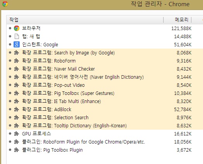Select the AdBlock extension row
This screenshot has width=203, height=164.
105,109
